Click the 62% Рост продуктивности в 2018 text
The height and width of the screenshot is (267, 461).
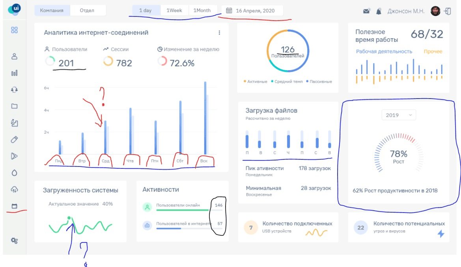coord(395,190)
